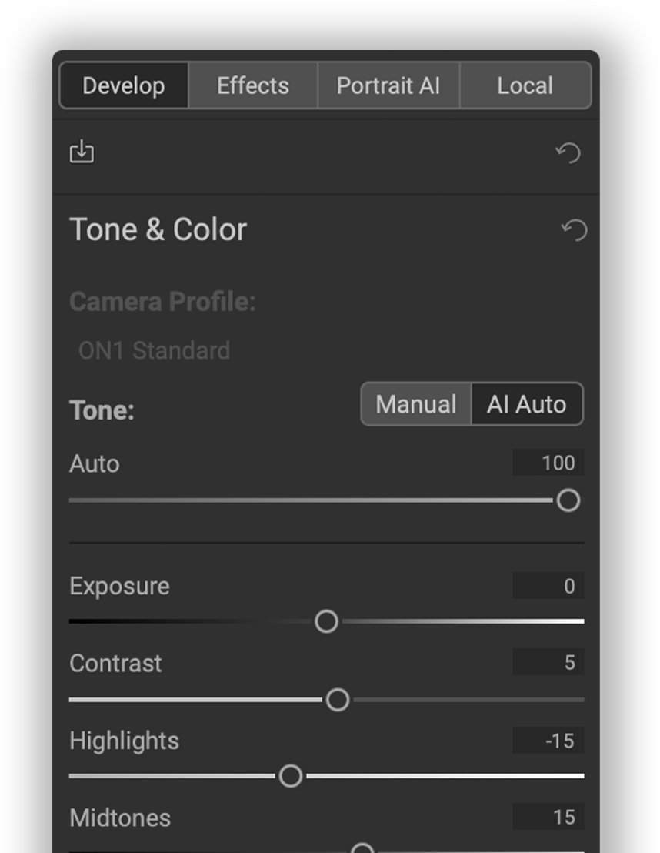Click the Exposure slider knob
This screenshot has width=660, height=853.
[x=326, y=621]
